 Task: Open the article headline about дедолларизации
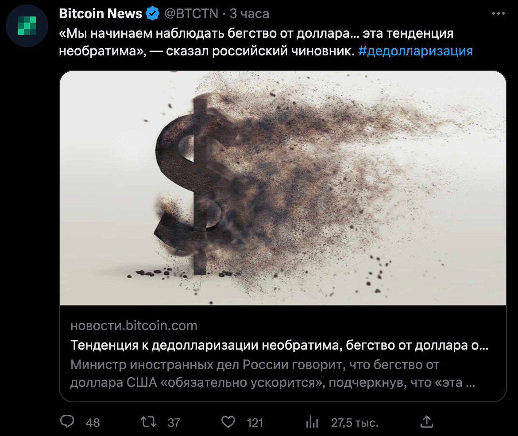(x=279, y=345)
